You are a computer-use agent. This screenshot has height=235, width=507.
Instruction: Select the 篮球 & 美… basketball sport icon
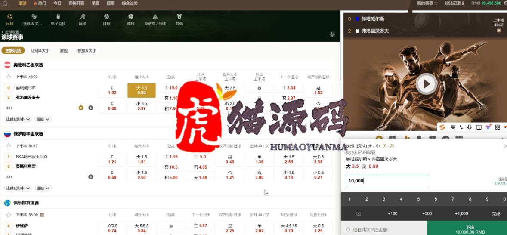point(34,16)
